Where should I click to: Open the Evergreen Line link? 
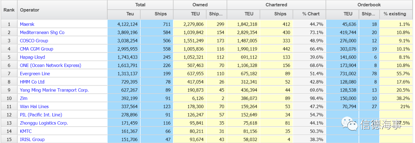coord(35,74)
